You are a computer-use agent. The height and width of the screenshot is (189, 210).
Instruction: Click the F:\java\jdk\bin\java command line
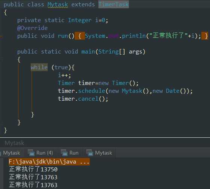tap(49, 162)
